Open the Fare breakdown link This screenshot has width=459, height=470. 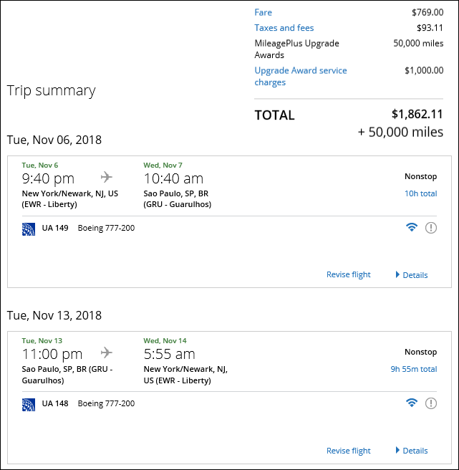click(x=263, y=12)
